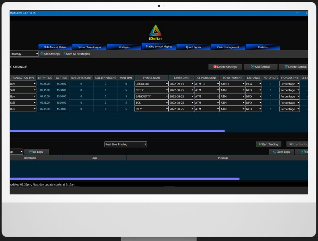318x241 pixels.
Task: Click the EXPIRY DATE column header
Action: click(181, 78)
